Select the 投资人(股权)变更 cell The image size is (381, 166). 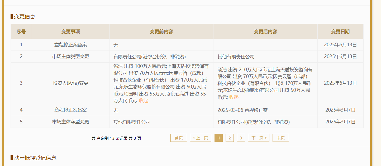pos(70,83)
